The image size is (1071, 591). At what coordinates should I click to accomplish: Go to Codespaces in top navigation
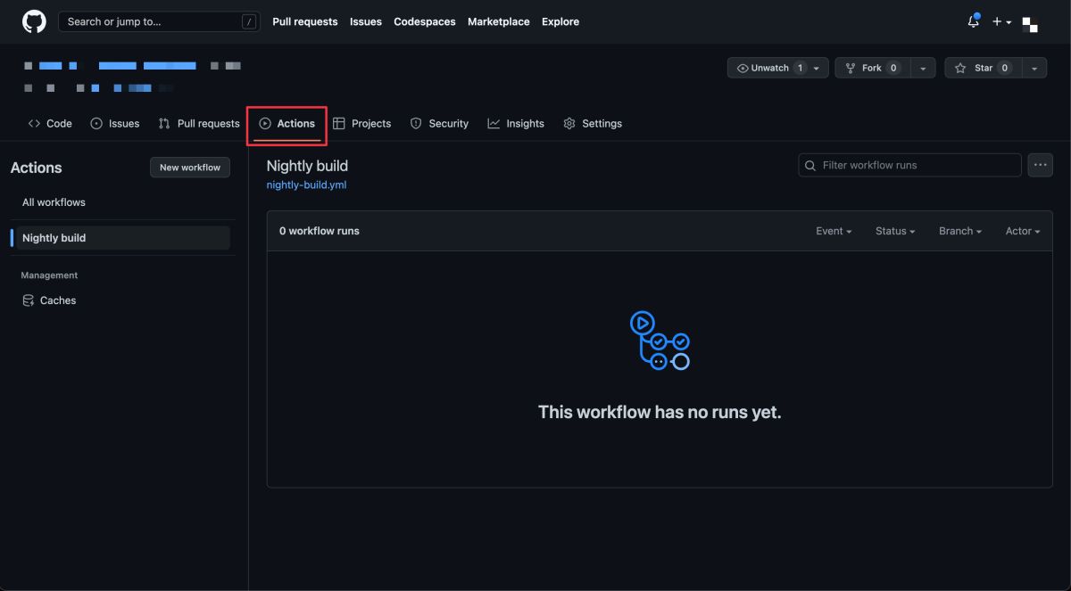425,21
